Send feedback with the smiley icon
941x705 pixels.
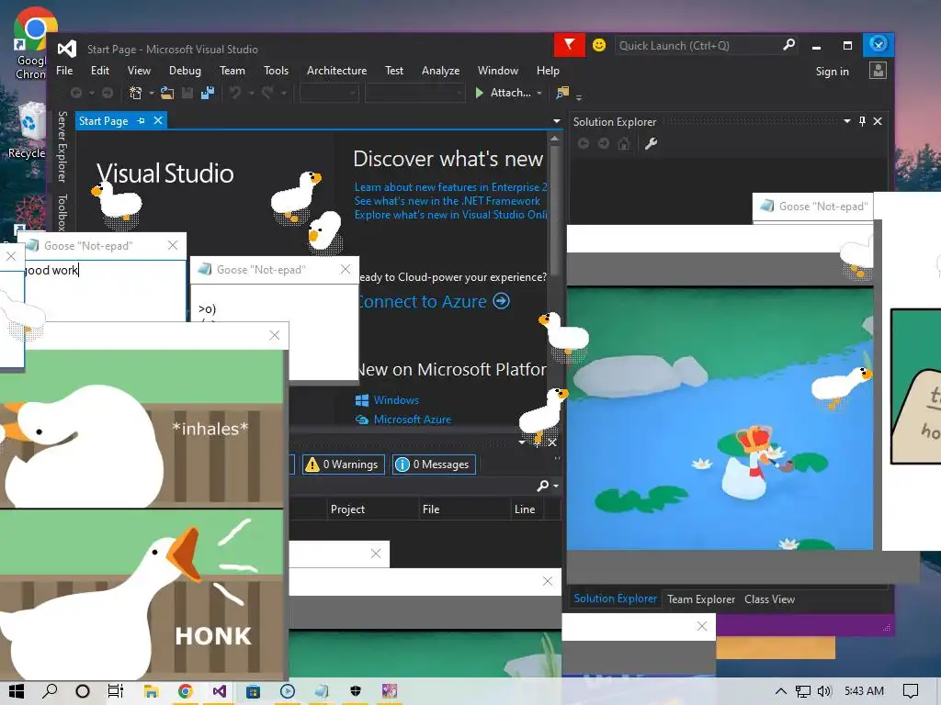tap(599, 45)
